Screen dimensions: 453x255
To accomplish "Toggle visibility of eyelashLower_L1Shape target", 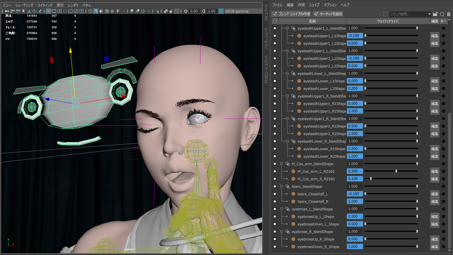I will [275, 81].
